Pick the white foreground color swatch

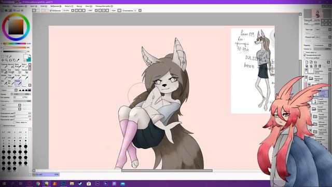tap(25, 57)
